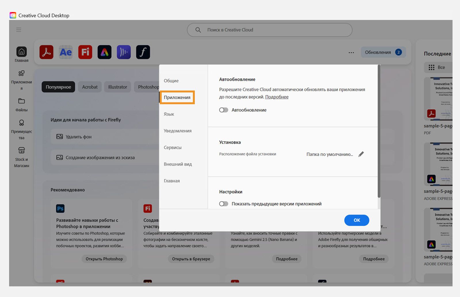Open the Adobe Fonts f icon

tap(143, 52)
